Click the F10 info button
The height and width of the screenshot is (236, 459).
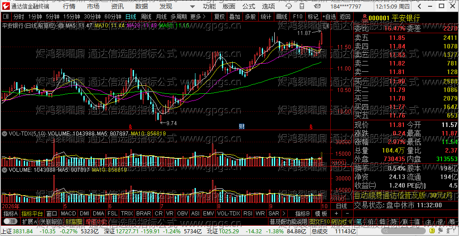tap(298, 17)
